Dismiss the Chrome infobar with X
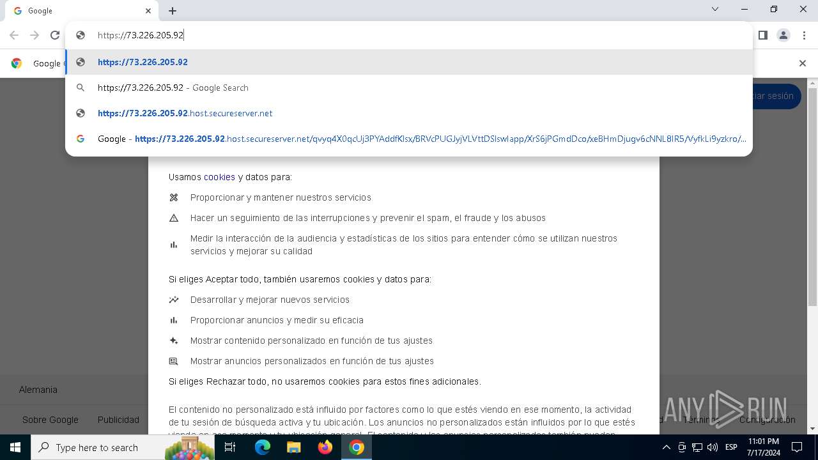The height and width of the screenshot is (460, 818). pyautogui.click(x=803, y=63)
